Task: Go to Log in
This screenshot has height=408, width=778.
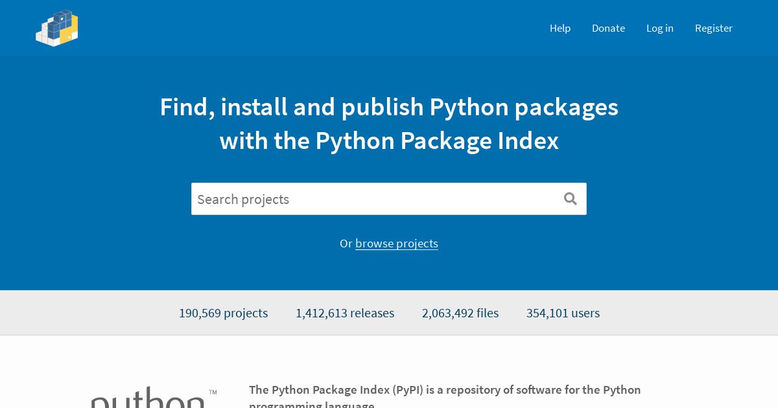Action: click(x=660, y=28)
